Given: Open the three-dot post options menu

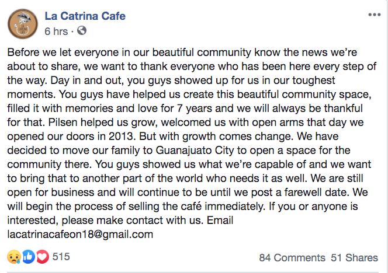Looking at the screenshot, I should coord(374,15).
